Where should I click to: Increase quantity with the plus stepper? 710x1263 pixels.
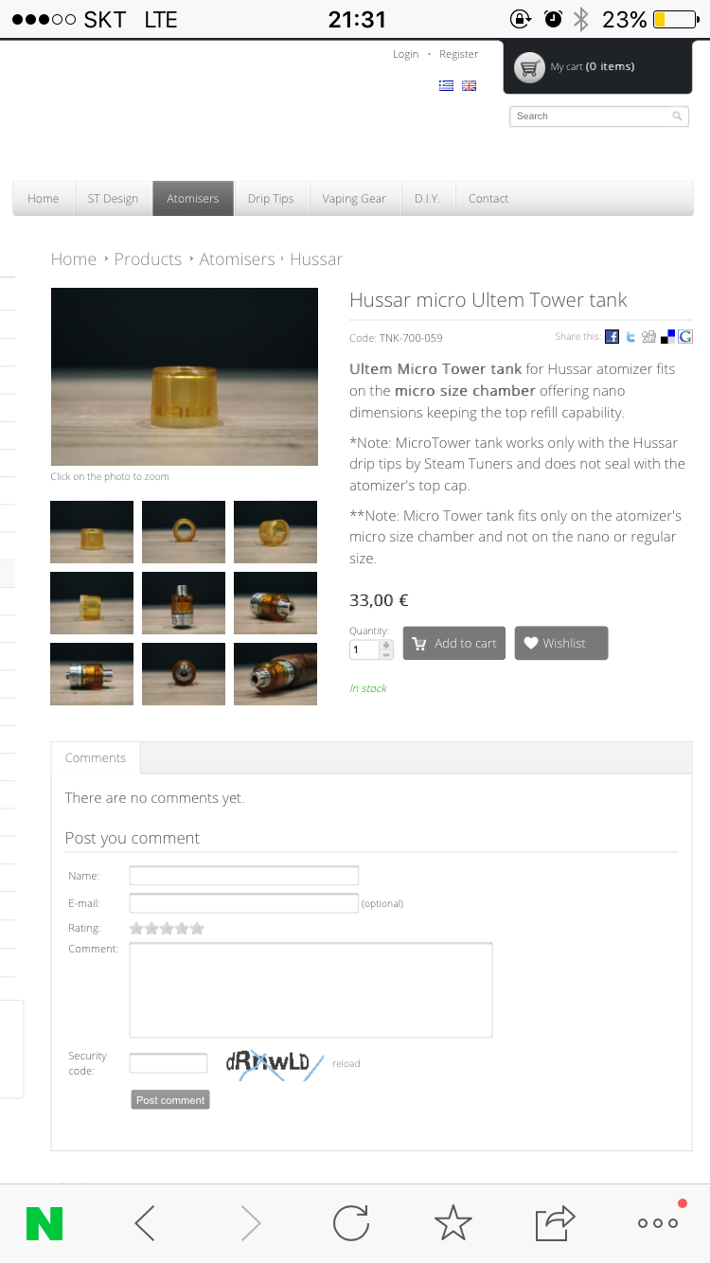pos(386,646)
